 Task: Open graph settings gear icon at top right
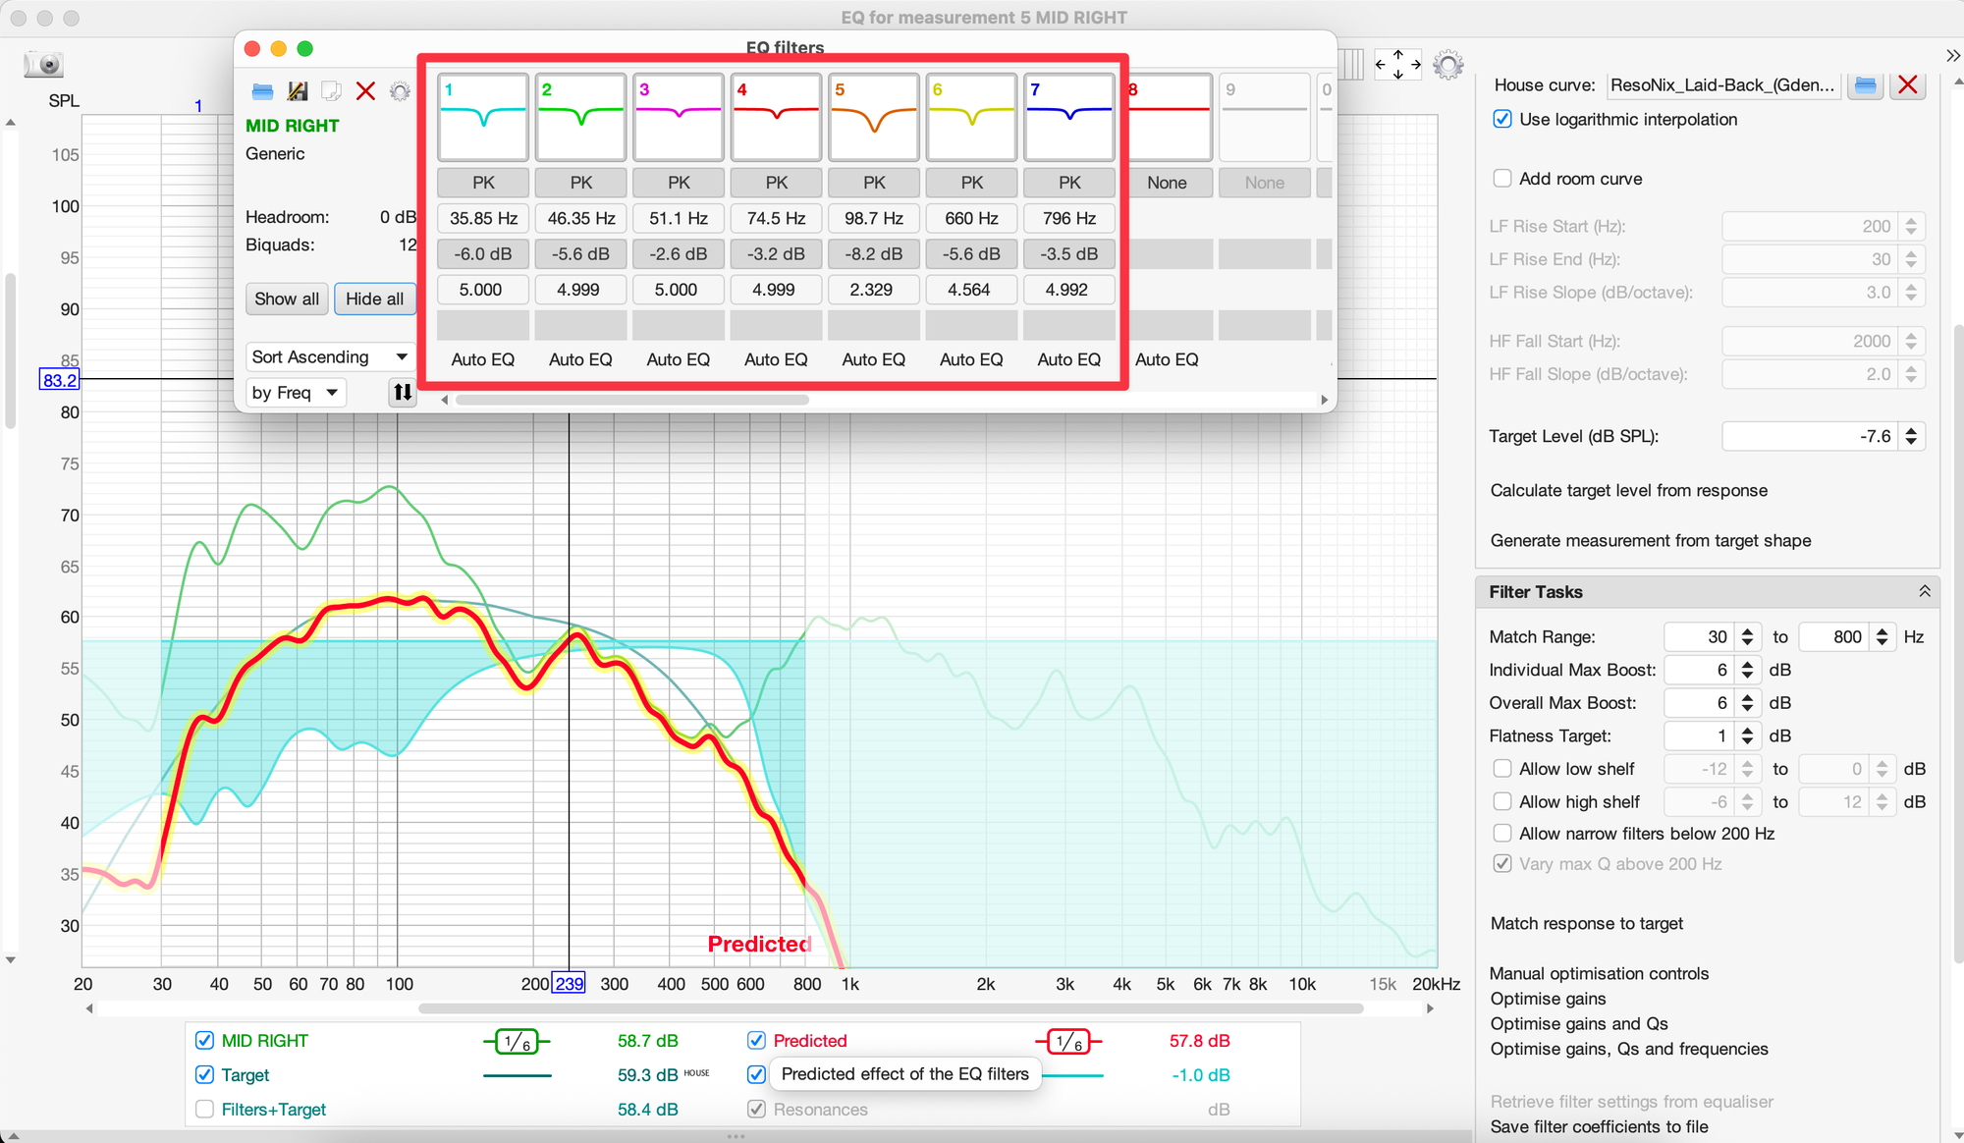[1447, 65]
